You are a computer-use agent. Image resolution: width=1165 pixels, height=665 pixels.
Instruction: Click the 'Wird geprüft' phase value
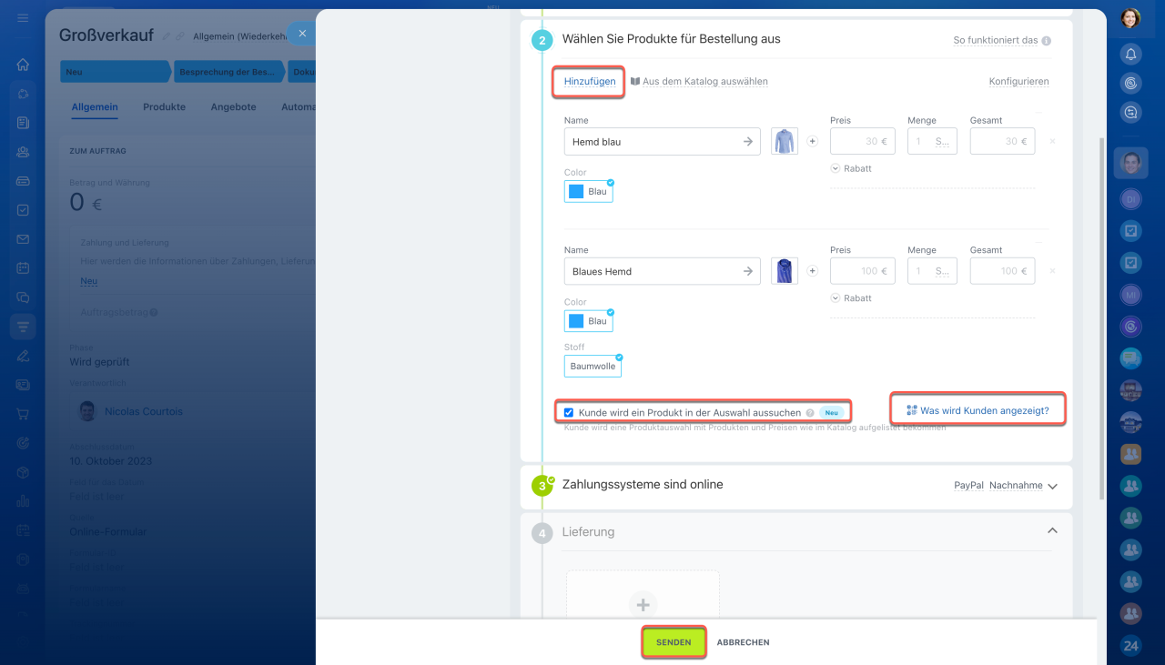click(100, 362)
